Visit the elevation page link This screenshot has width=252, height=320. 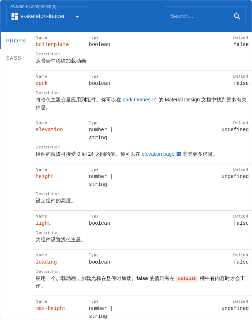point(158,154)
